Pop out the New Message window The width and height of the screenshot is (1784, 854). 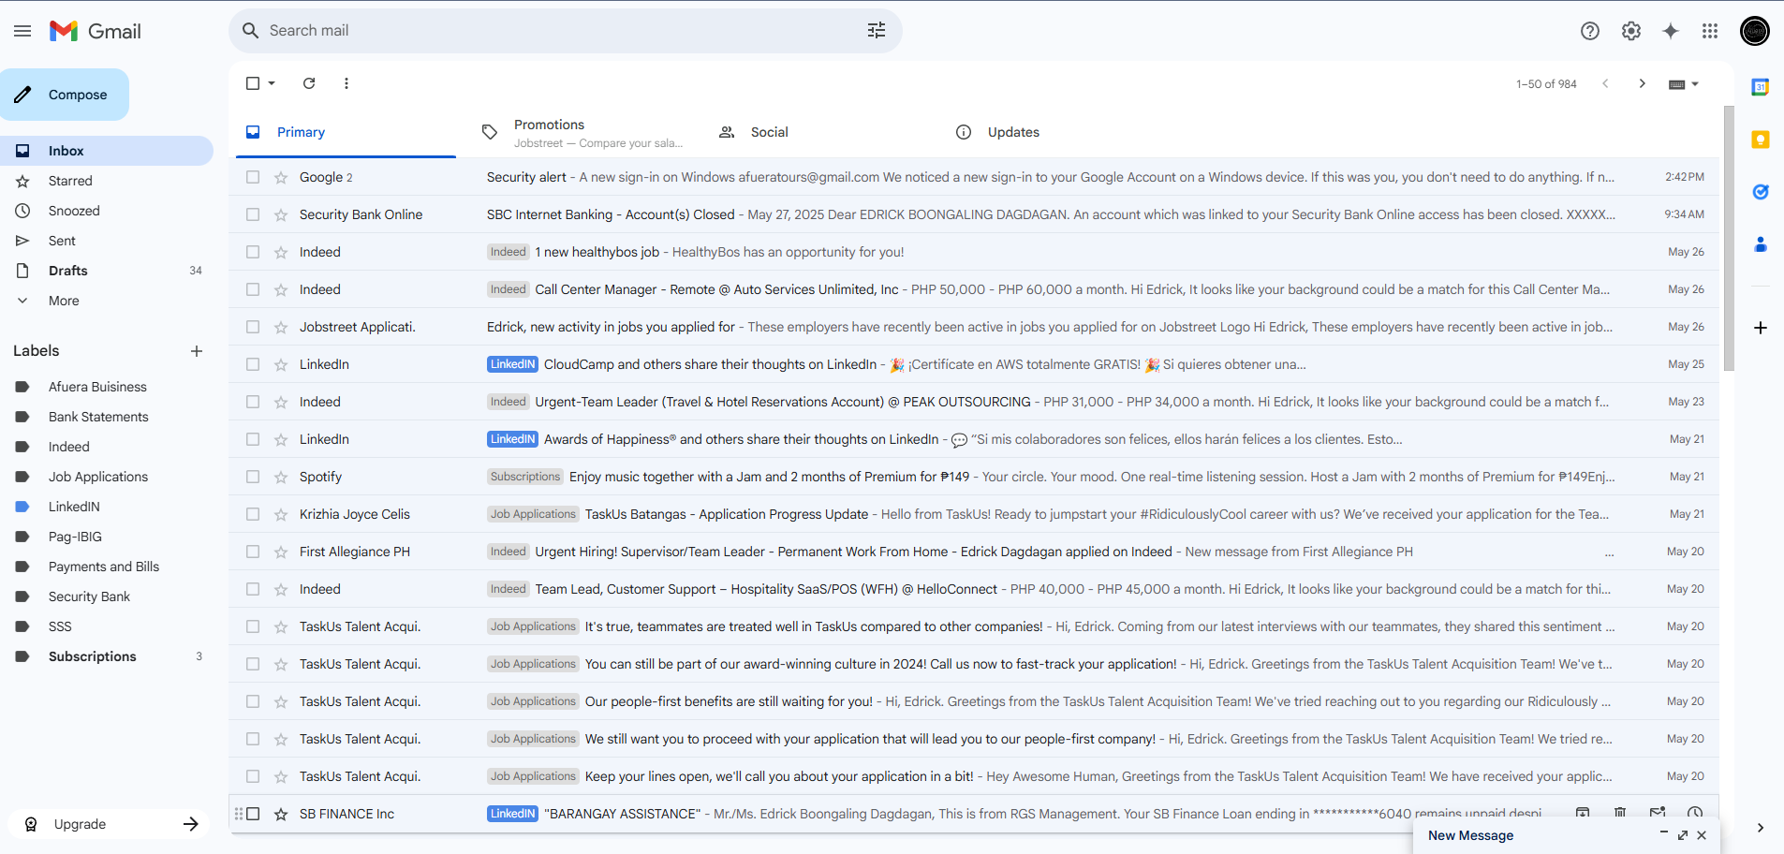coord(1683,835)
